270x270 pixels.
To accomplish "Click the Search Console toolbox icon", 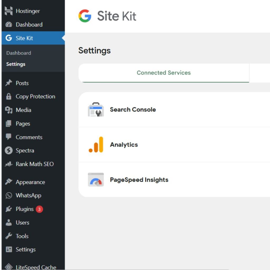I will point(96,109).
